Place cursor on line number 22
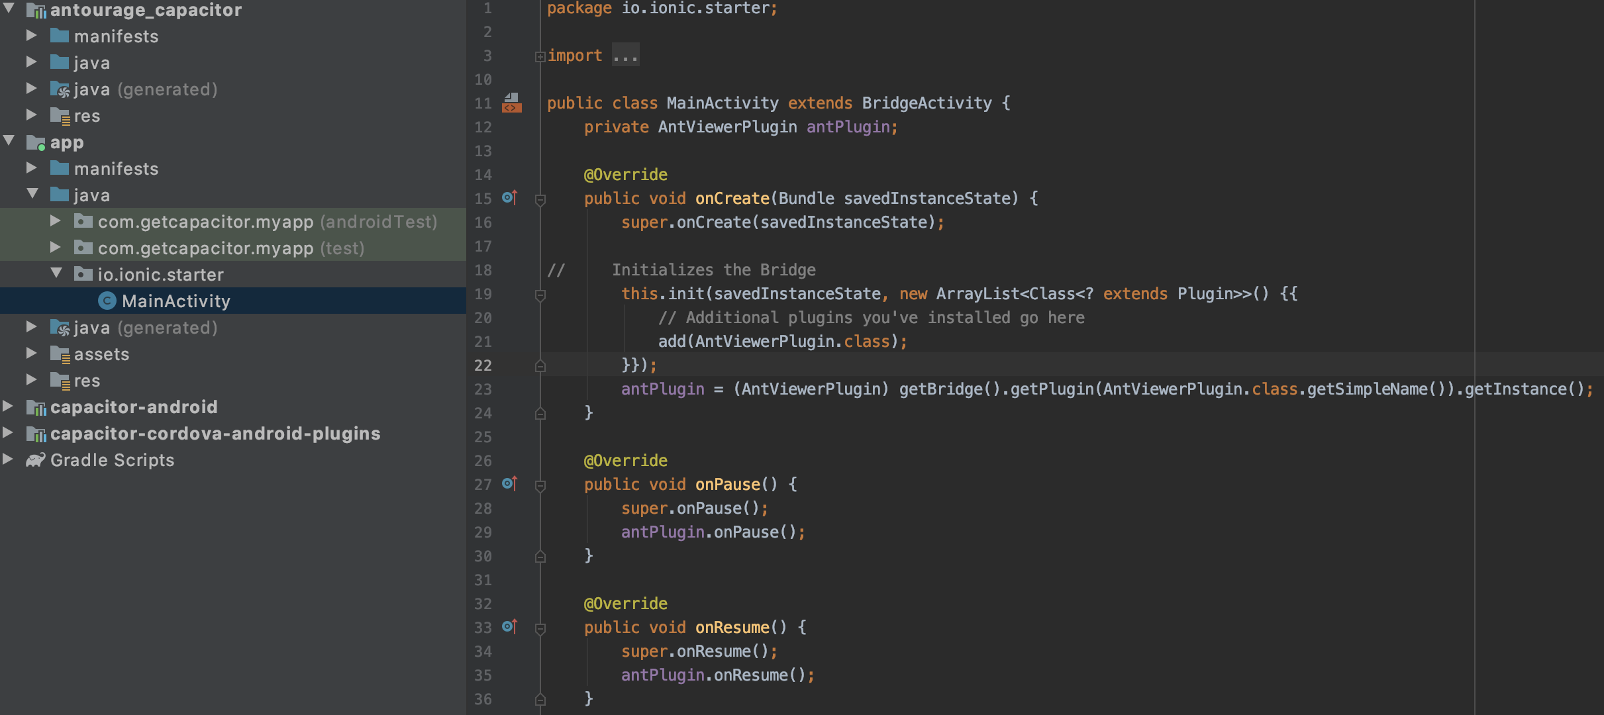Image resolution: width=1604 pixels, height=715 pixels. click(483, 365)
